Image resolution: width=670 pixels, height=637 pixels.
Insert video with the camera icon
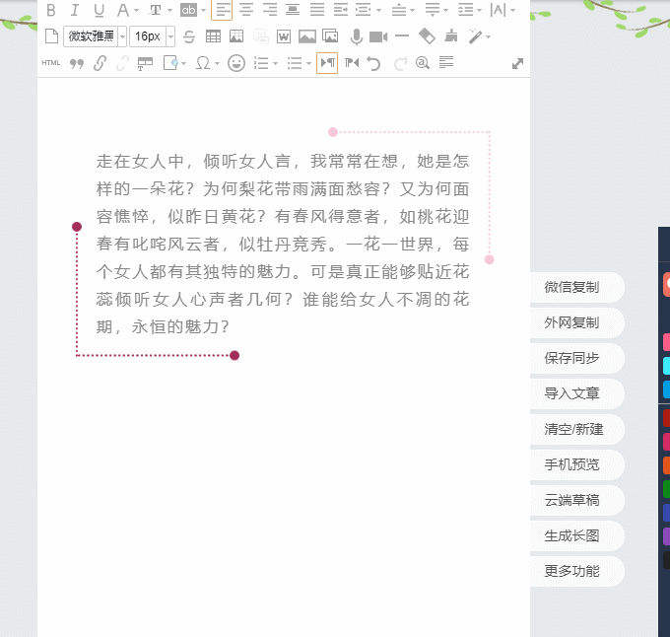tap(378, 36)
